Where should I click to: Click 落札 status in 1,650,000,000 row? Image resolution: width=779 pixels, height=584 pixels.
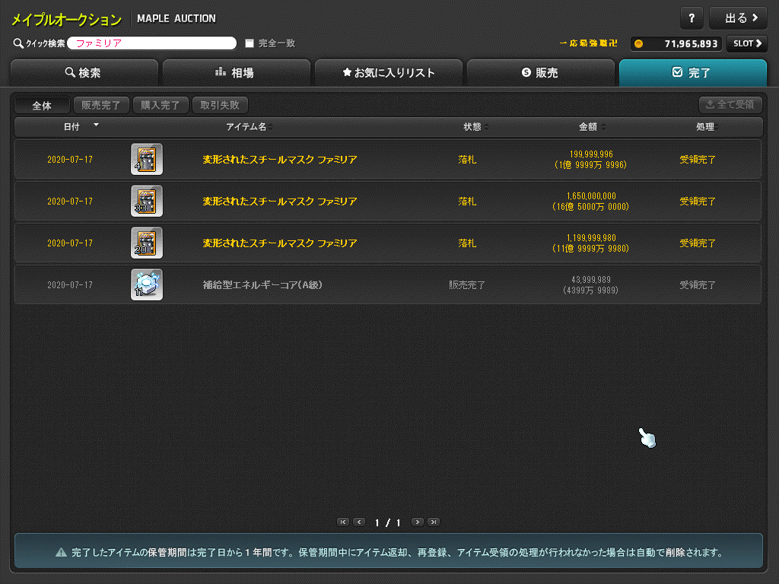pos(467,201)
